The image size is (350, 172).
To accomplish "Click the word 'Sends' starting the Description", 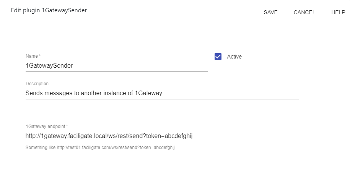I will 34,93.
